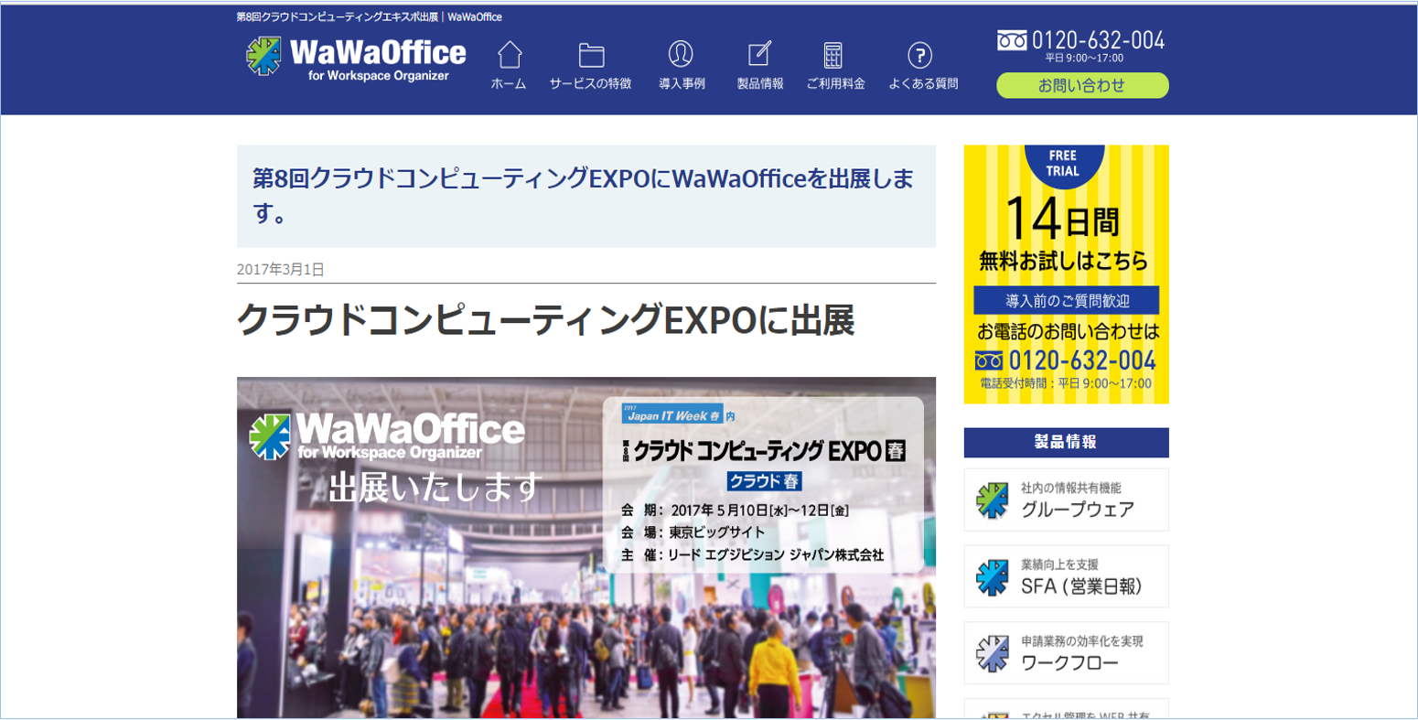Click the WaWaOffice logo in header

pyautogui.click(x=356, y=59)
